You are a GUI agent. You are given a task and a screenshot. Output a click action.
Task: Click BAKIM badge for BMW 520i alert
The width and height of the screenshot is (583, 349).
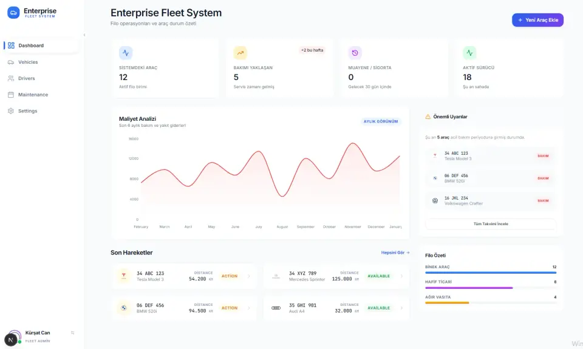tap(543, 178)
